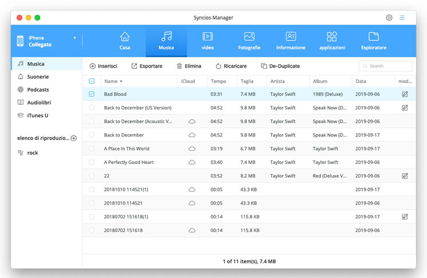Click the Album column header

point(320,81)
